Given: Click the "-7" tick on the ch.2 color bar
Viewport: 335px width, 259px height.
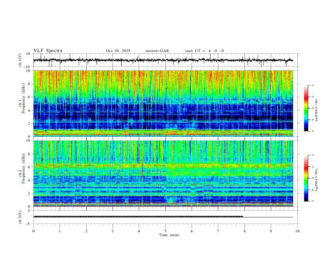Looking at the screenshot, I should tap(312, 201).
